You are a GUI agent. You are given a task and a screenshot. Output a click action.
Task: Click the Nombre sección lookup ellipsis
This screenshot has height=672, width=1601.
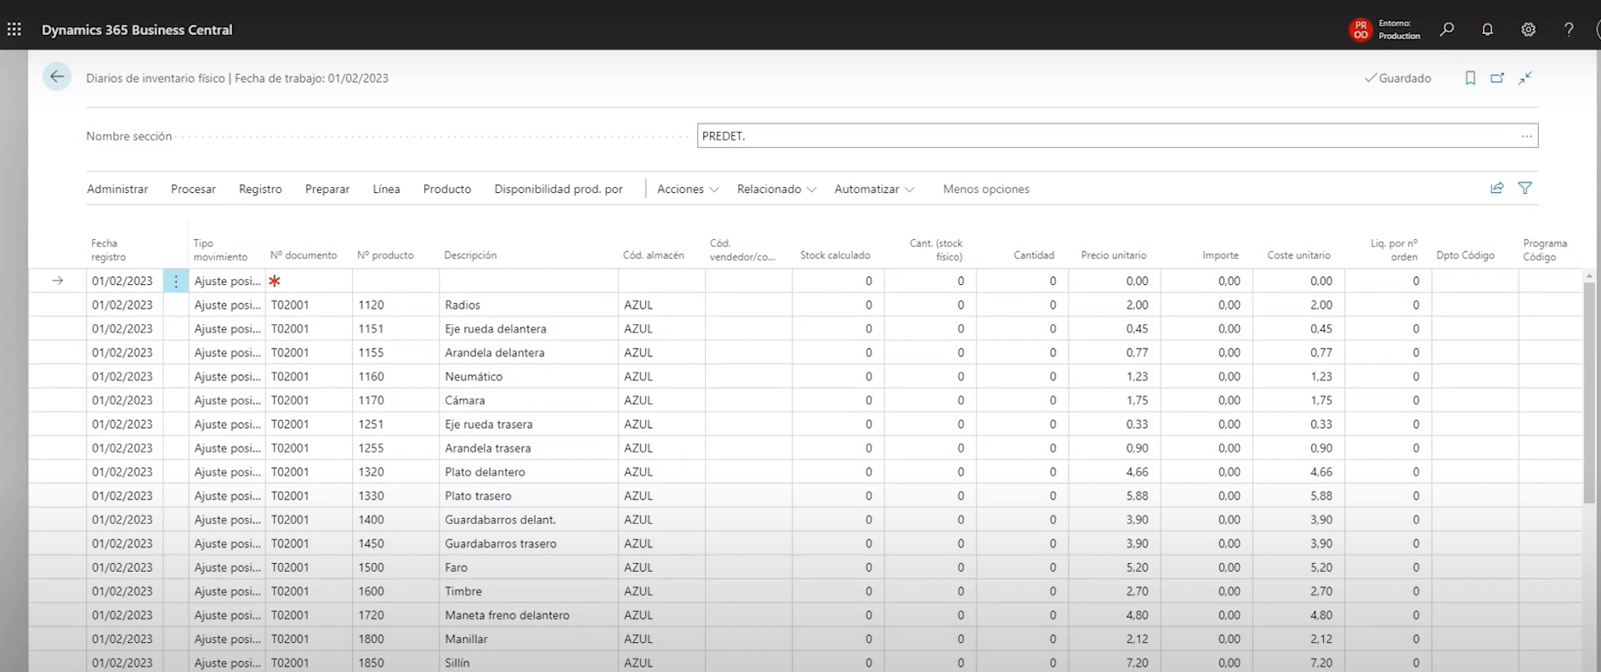pyautogui.click(x=1526, y=136)
